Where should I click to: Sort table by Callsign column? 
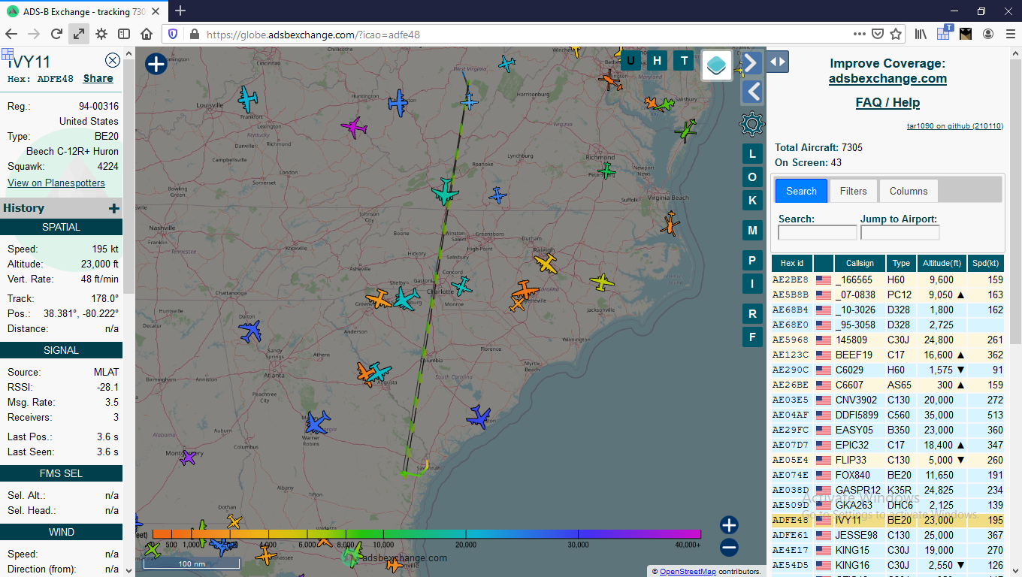coord(860,263)
